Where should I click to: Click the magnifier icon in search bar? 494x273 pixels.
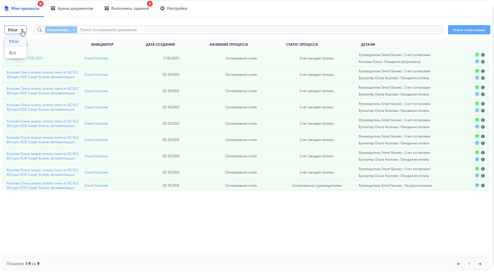pyautogui.click(x=39, y=30)
